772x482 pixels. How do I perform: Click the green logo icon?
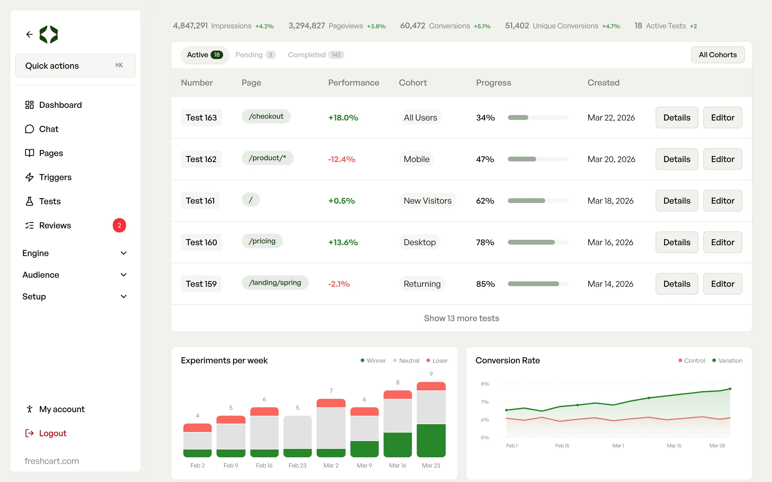[49, 34]
